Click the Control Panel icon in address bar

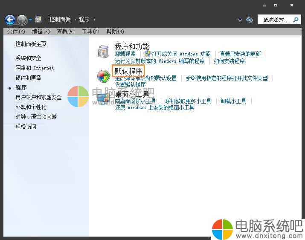click(38, 19)
